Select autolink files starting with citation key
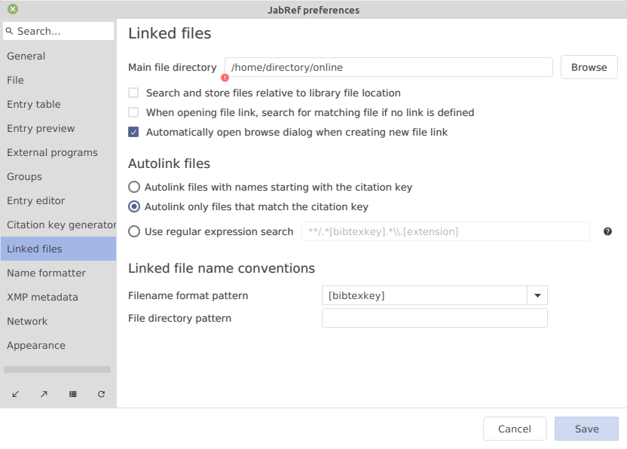This screenshot has width=627, height=449. (x=133, y=187)
